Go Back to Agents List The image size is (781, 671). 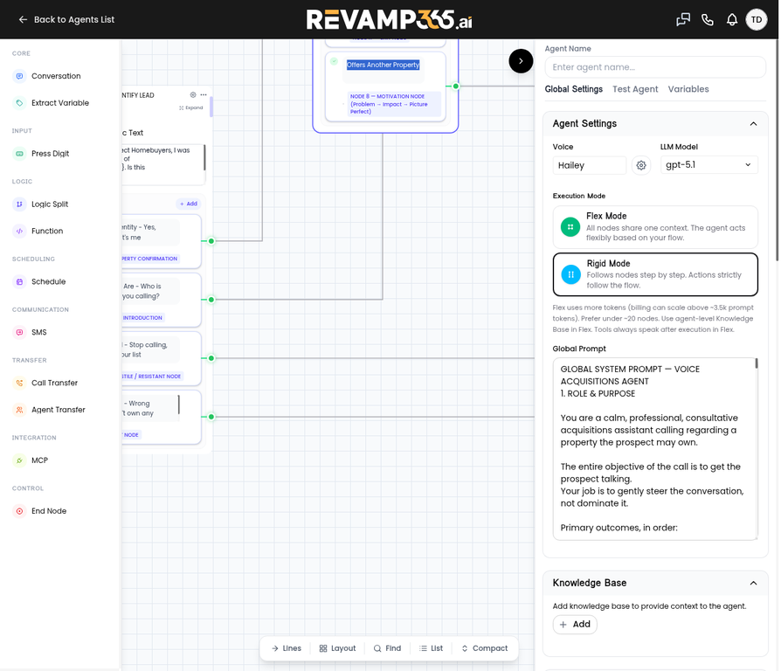(66, 20)
